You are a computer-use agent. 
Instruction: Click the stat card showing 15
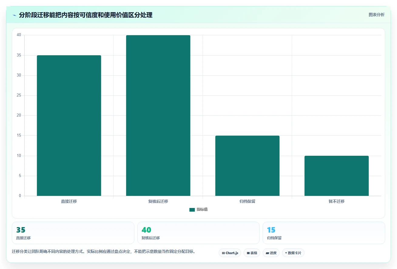tap(324, 233)
